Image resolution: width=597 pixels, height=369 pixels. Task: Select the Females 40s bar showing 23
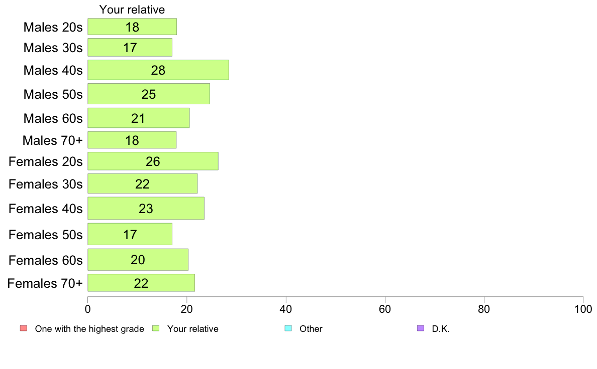146,208
